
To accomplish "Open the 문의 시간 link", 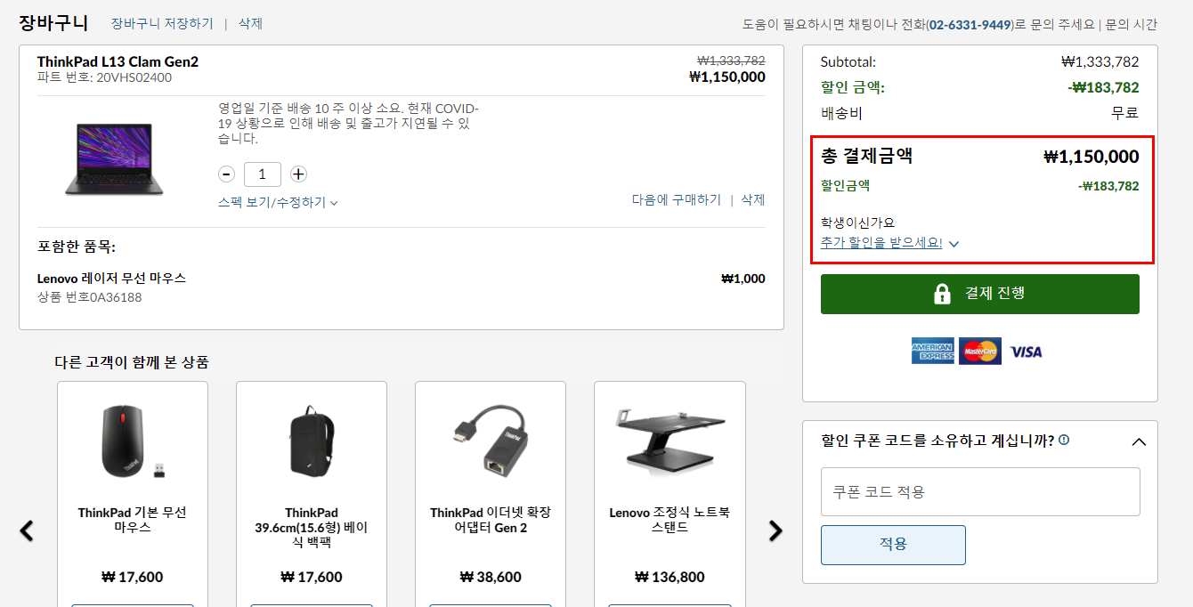I will [x=1132, y=25].
